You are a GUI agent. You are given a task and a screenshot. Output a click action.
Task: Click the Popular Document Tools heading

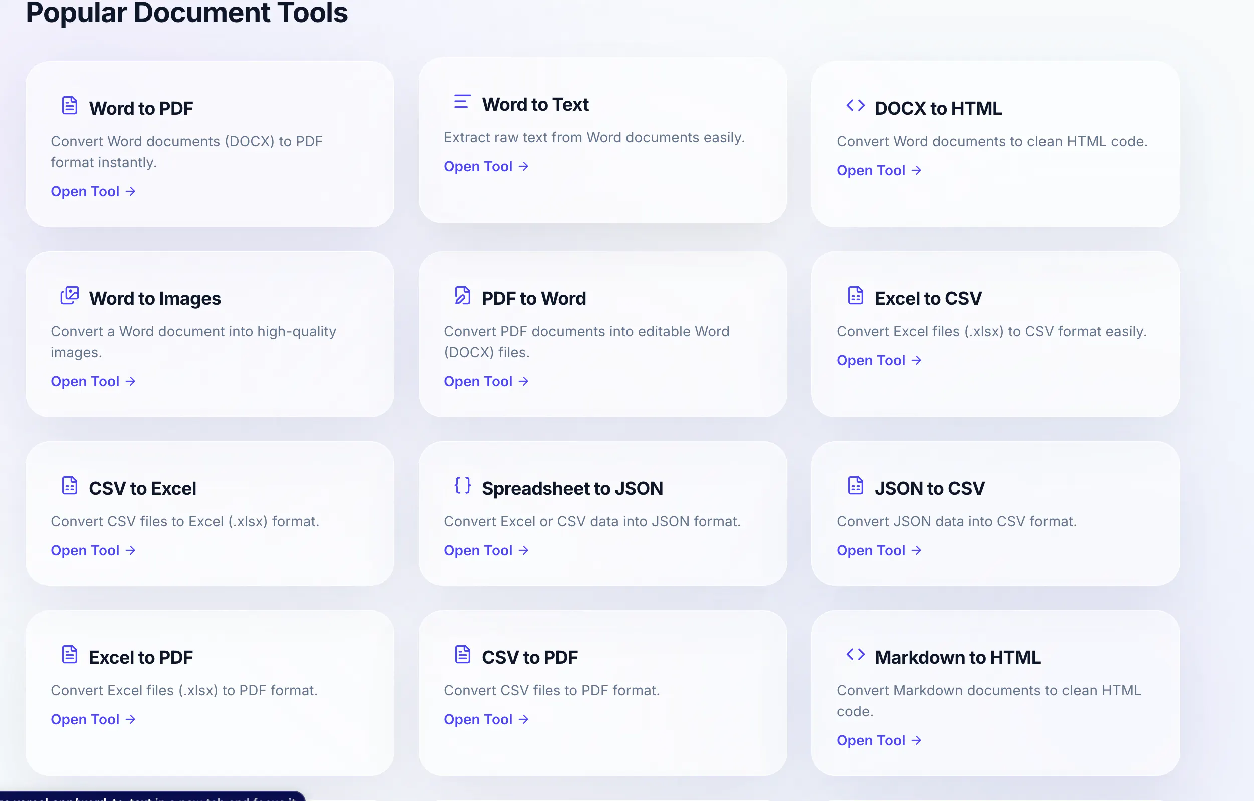pyautogui.click(x=187, y=13)
